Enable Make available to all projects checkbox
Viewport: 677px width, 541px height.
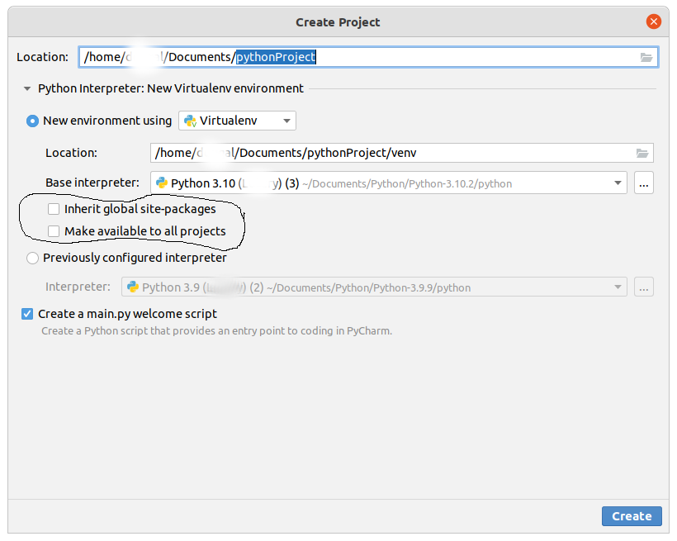[x=54, y=231]
